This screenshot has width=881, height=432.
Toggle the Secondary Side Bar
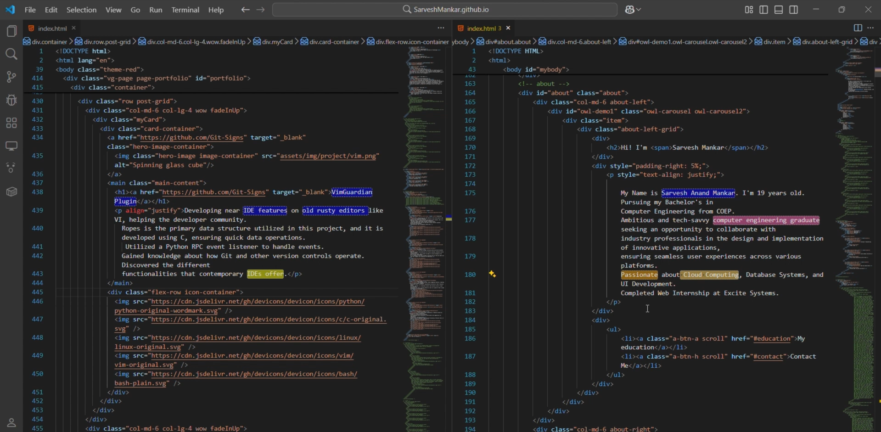(x=793, y=10)
